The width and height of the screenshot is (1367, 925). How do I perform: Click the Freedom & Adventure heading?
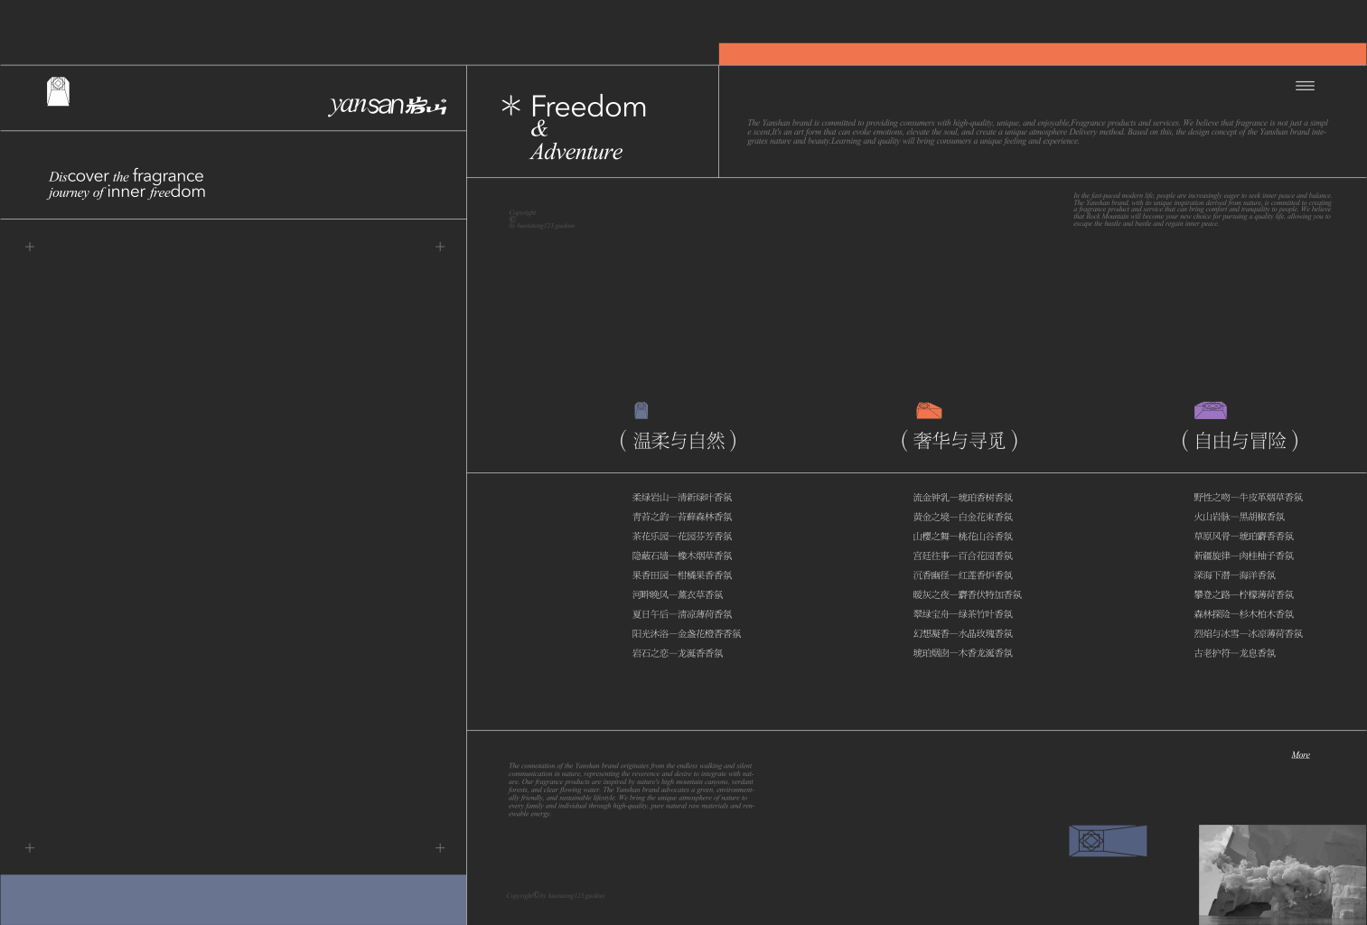pos(588,128)
